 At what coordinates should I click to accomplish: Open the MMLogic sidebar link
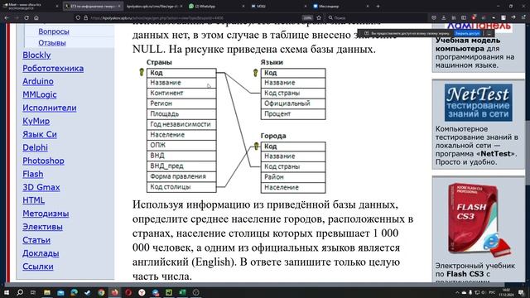pyautogui.click(x=40, y=94)
